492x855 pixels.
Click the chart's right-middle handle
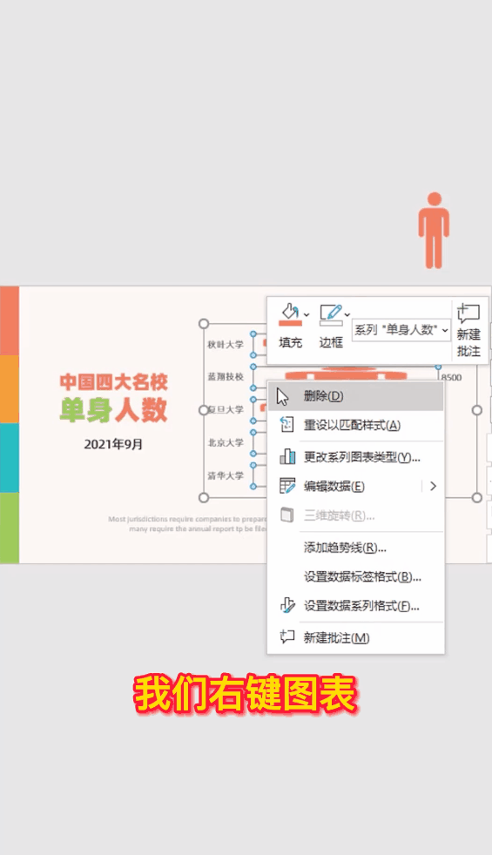click(476, 410)
